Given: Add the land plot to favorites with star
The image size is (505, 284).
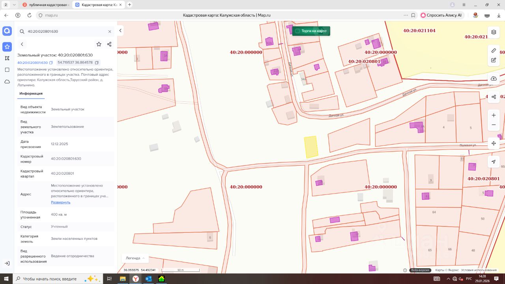Looking at the screenshot, I should (x=99, y=44).
